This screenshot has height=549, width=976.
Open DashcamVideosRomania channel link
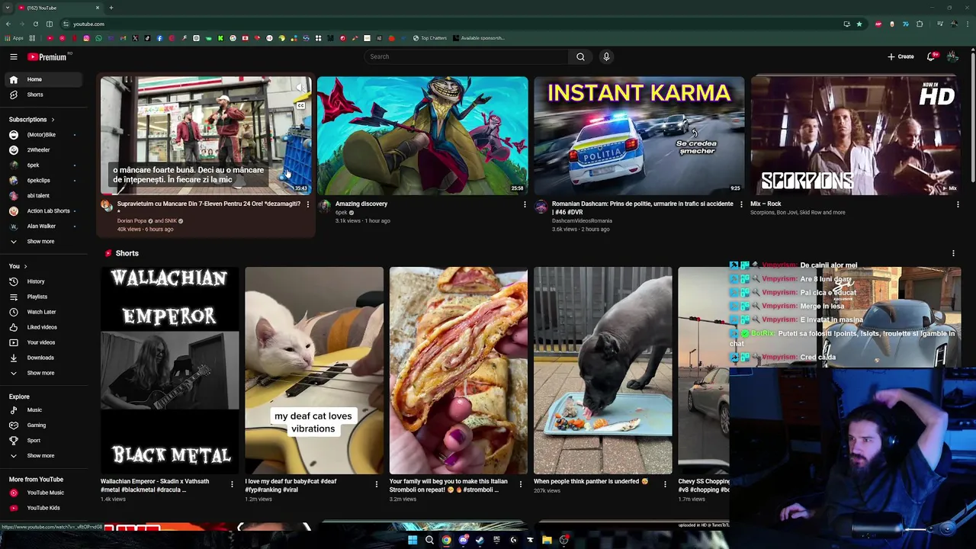click(582, 221)
